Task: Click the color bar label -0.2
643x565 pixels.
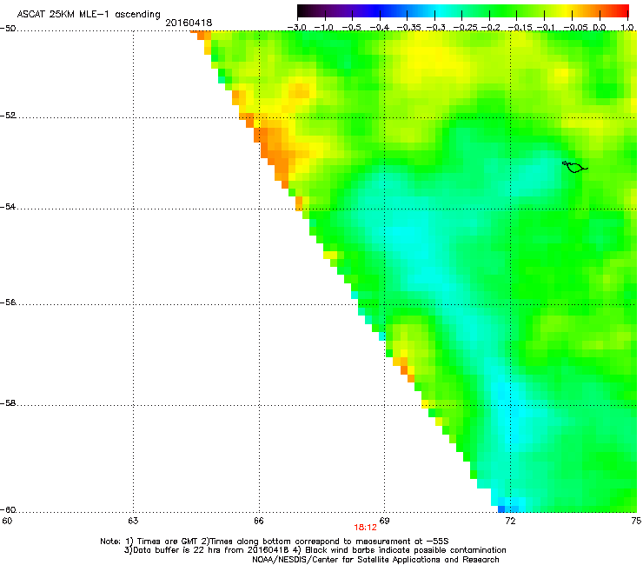Action: 490,28
